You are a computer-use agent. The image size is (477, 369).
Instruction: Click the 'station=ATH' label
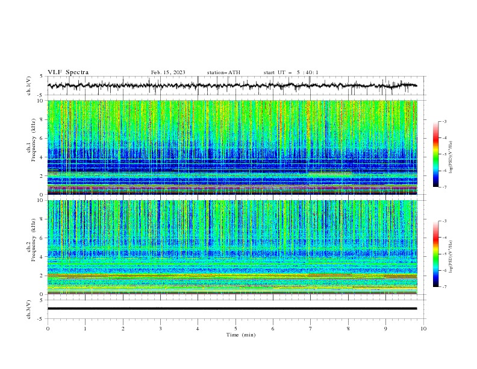click(x=223, y=72)
